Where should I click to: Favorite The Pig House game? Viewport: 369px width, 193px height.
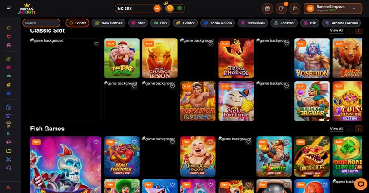point(134,43)
